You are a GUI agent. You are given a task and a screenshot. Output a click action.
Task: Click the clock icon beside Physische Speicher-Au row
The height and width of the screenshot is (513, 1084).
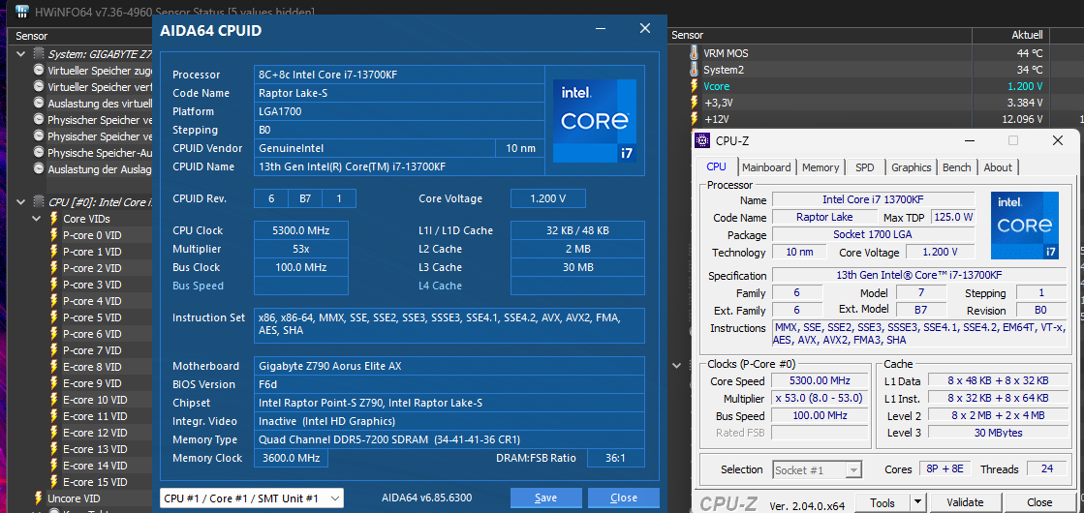(39, 153)
